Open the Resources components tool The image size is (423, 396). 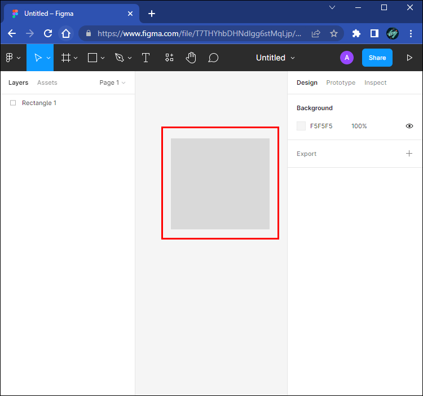click(169, 58)
